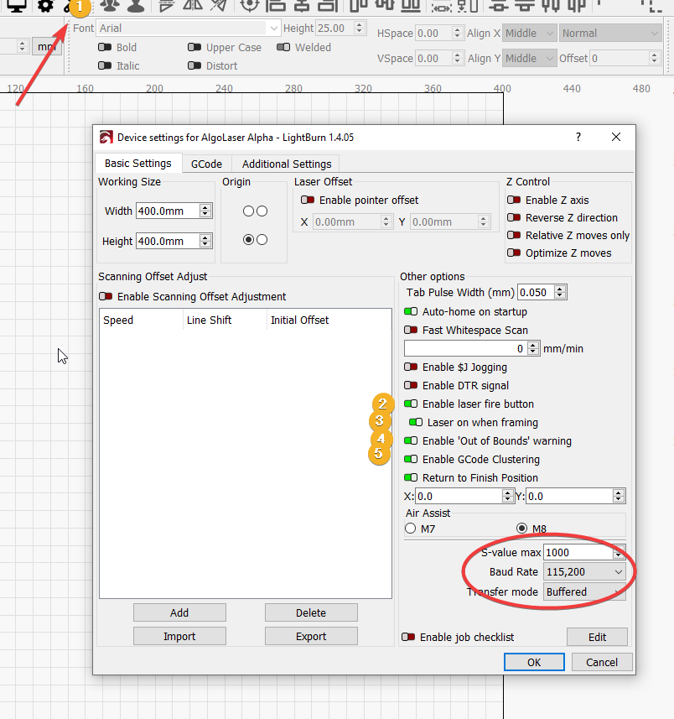The image size is (674, 719).
Task: Enable Scanning Offset Adjustment switch
Action: pos(106,297)
